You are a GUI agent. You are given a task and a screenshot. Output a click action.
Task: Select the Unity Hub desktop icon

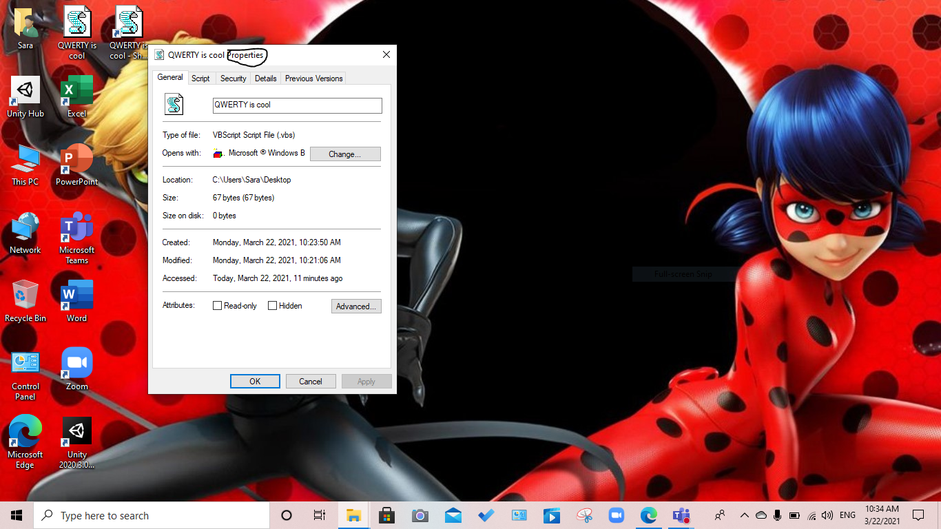25,96
